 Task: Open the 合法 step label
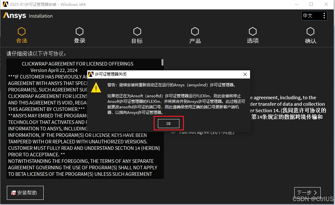click(x=21, y=41)
